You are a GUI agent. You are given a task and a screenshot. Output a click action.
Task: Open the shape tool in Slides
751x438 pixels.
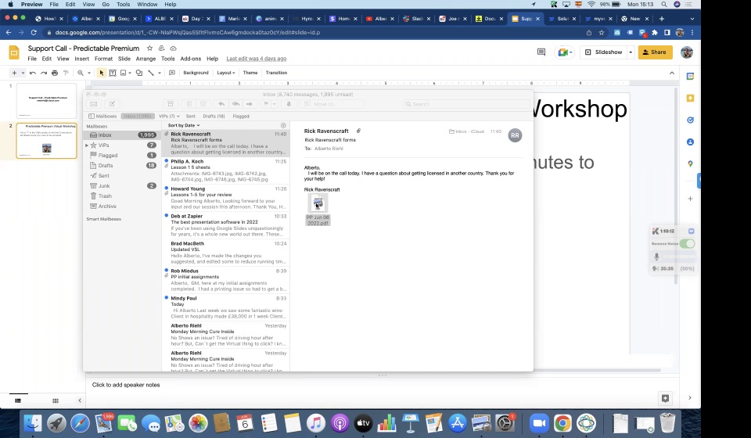139,73
